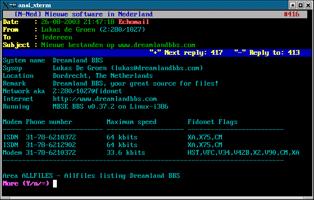Click sender name Lukas de Groen (2:280/1027)
314x200 pixels.
coord(93,30)
